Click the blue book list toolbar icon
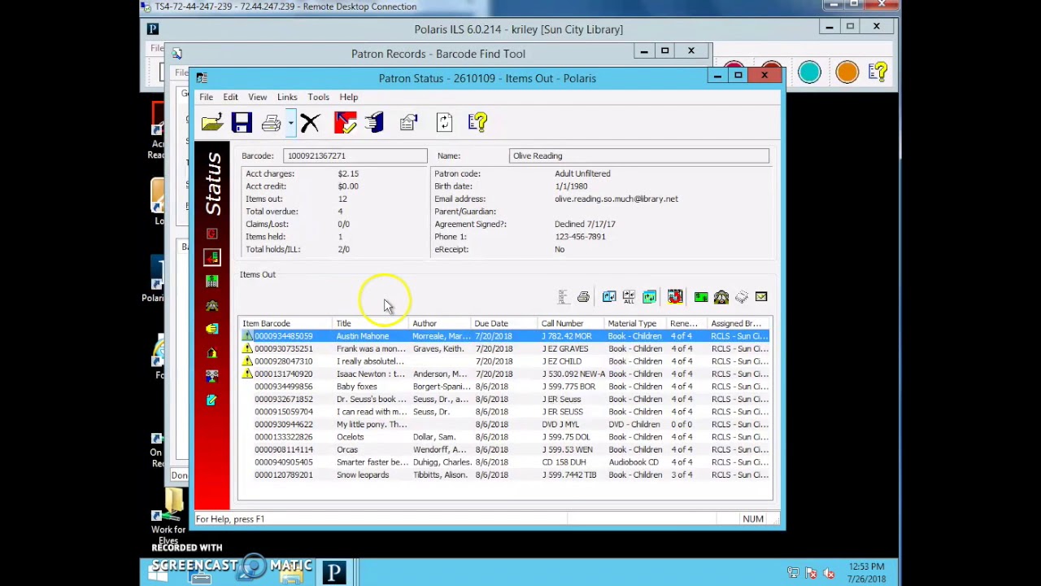 375,123
